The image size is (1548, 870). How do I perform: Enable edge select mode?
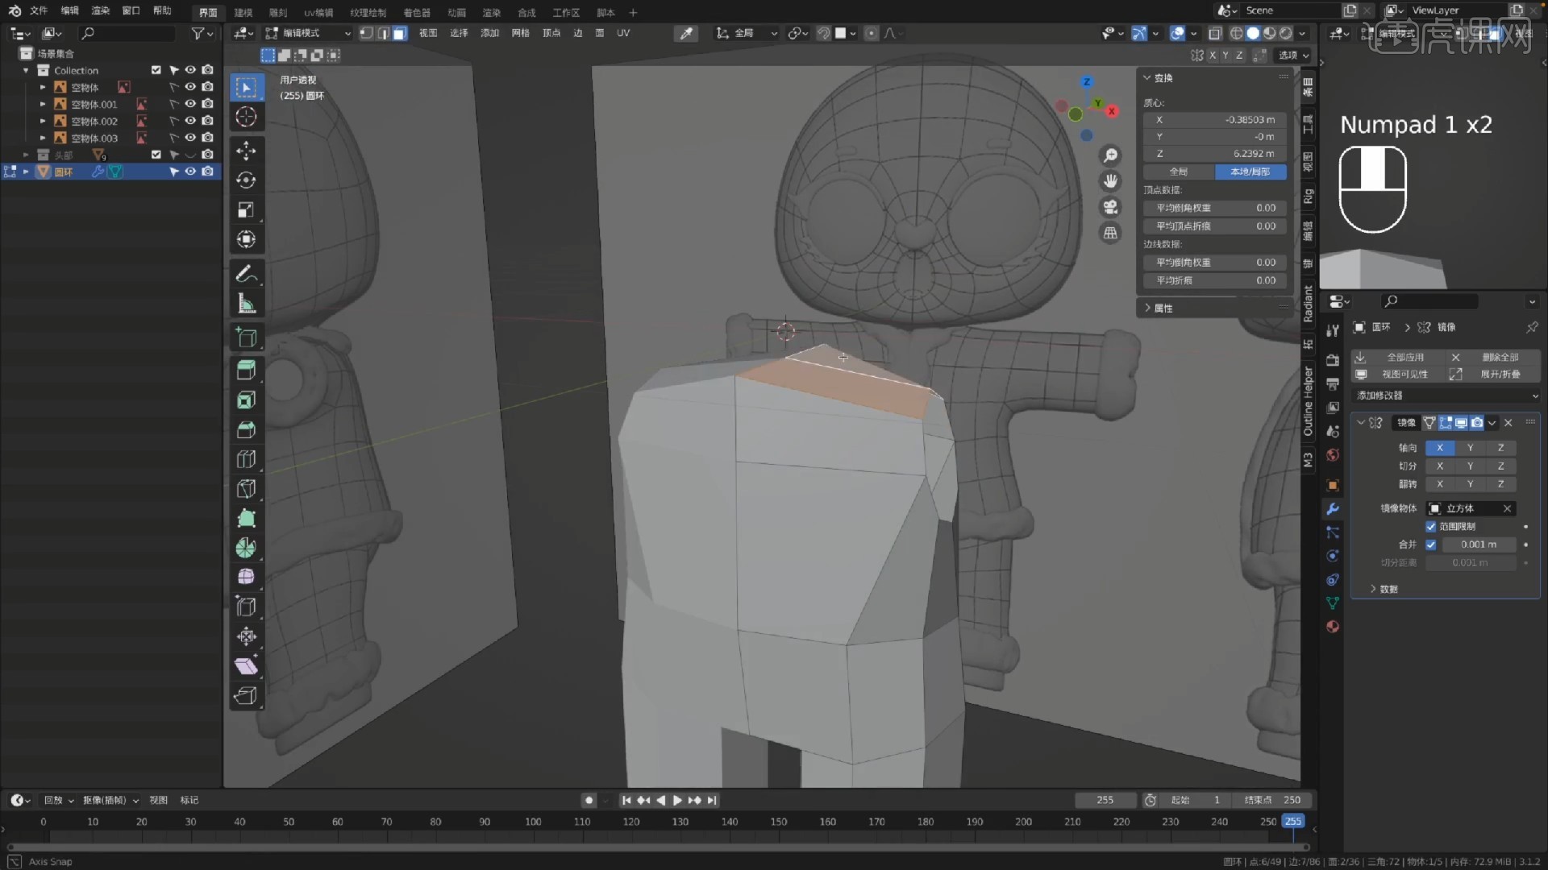click(383, 33)
